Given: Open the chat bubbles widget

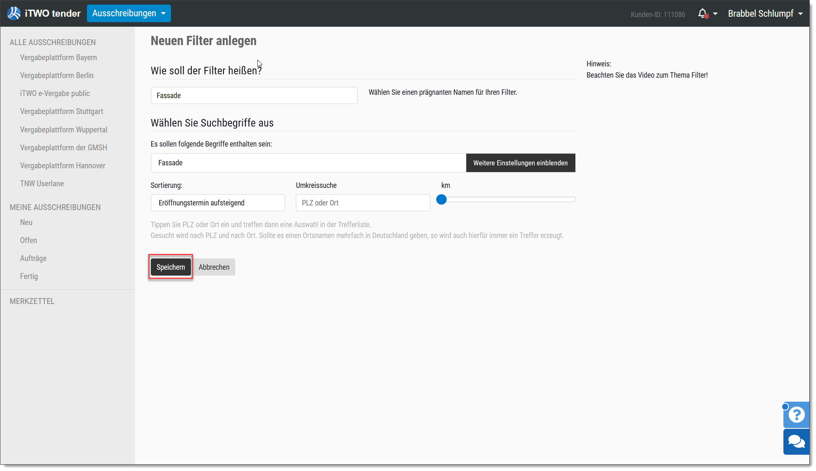Looking at the screenshot, I should 797,441.
